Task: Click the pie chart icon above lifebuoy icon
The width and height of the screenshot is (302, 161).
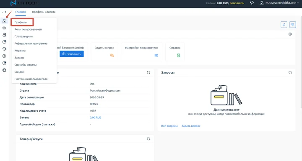Action: point(4,63)
